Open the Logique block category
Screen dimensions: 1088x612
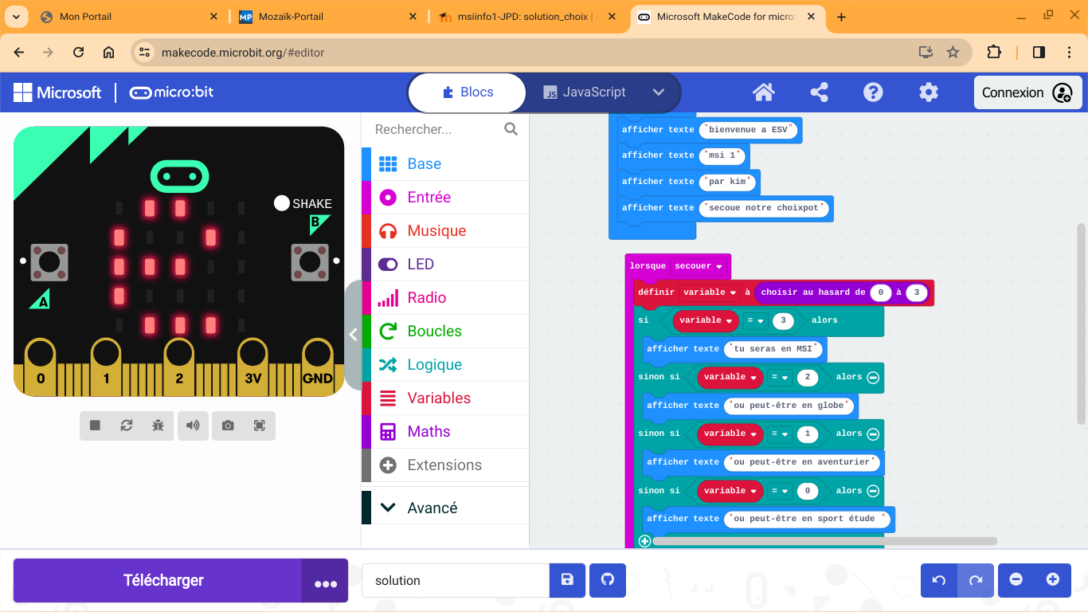point(445,364)
